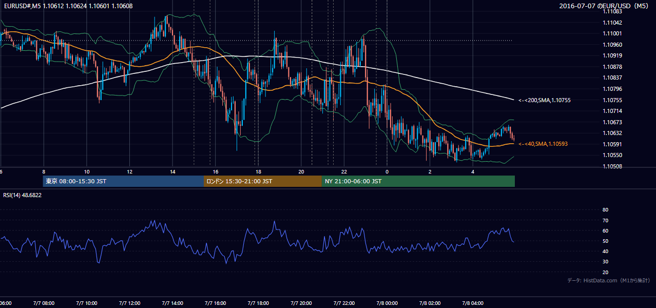Click price axis label 1.10550
The image size is (656, 308).
pos(613,155)
